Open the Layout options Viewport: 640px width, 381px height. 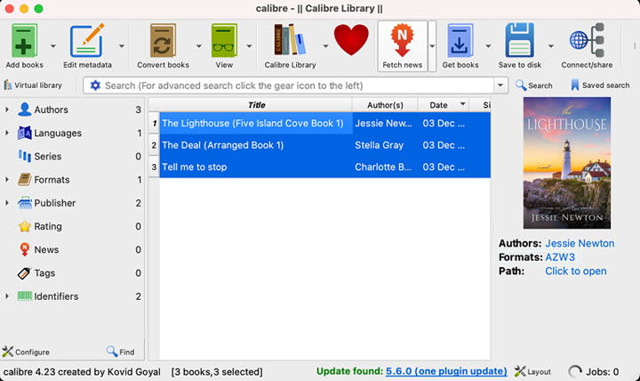(532, 371)
